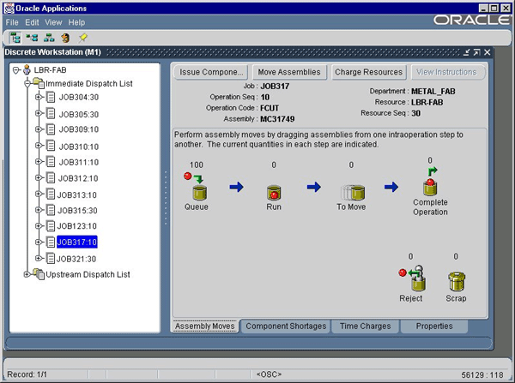The width and height of the screenshot is (515, 383).
Task: Switch to the Properties tab
Action: pos(434,326)
